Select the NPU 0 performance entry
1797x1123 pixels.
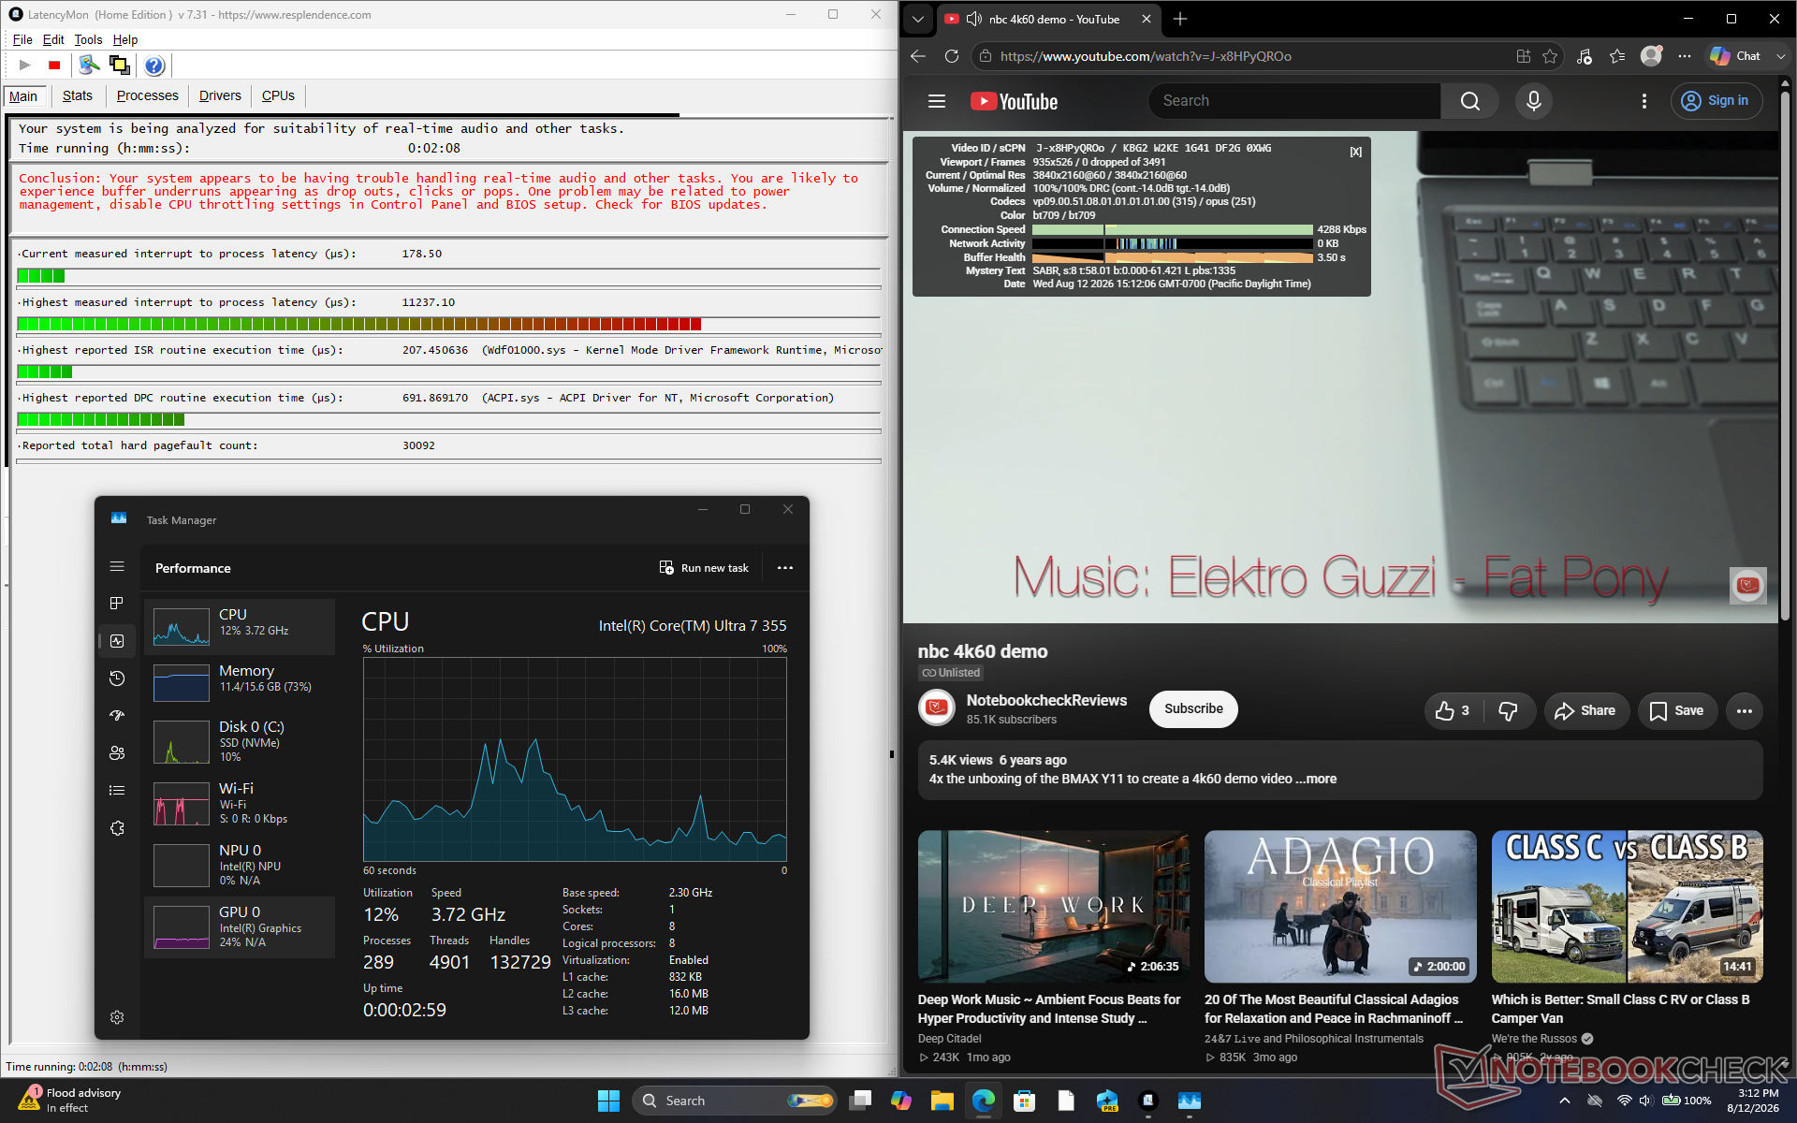click(241, 865)
